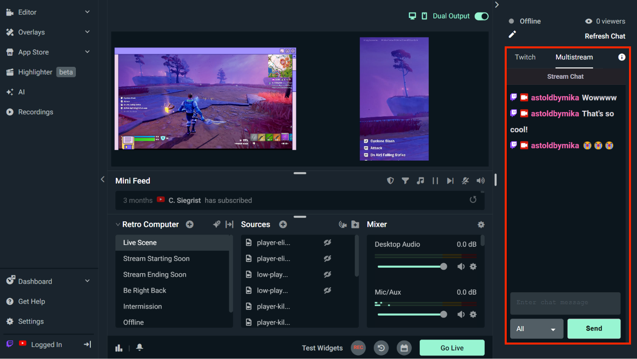Click Mini Feed speaker volume icon

480,180
